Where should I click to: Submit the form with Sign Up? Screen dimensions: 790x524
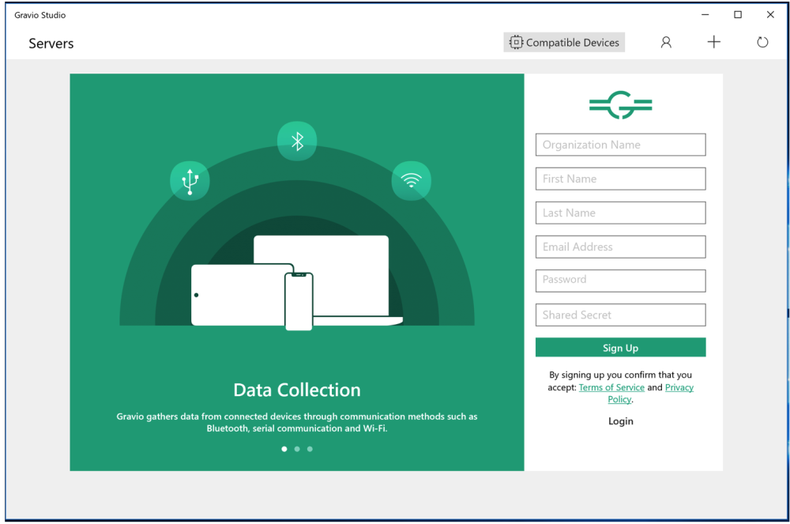[620, 348]
